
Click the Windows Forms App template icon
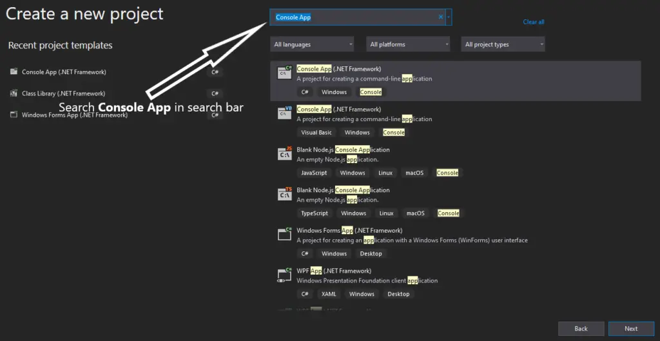(284, 234)
